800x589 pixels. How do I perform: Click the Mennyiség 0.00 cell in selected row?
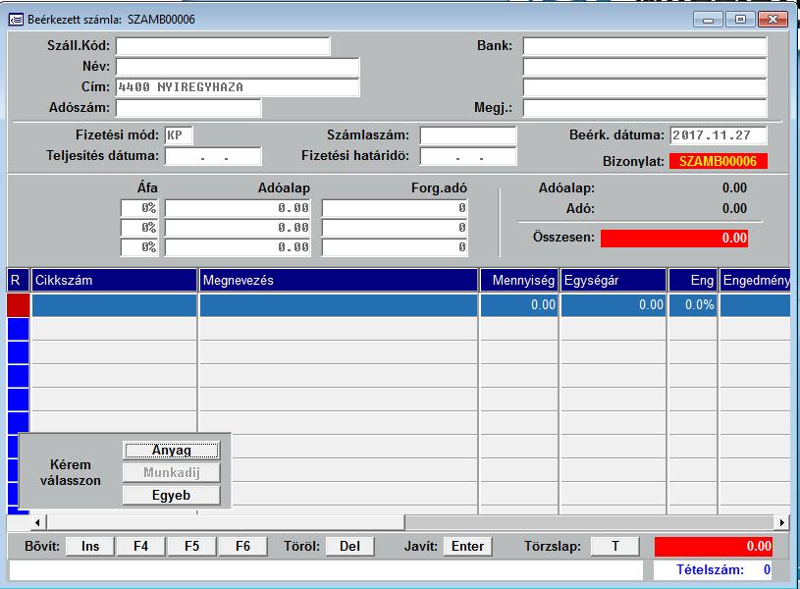click(519, 305)
